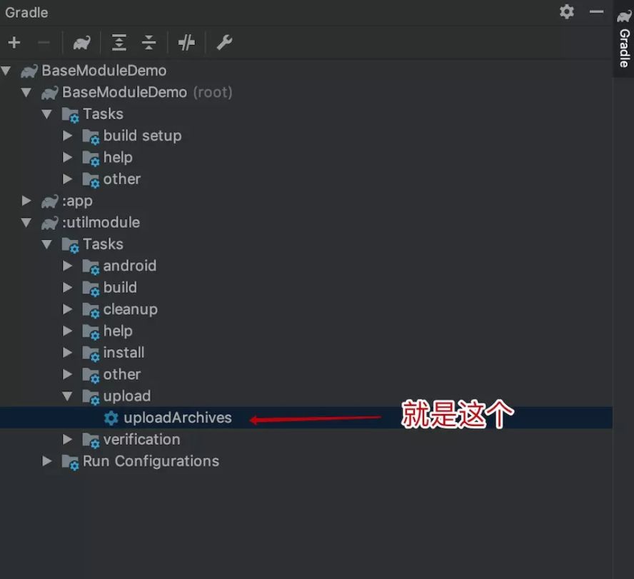This screenshot has height=579, width=634.
Task: Select the 'upload' label
Action: coord(127,396)
